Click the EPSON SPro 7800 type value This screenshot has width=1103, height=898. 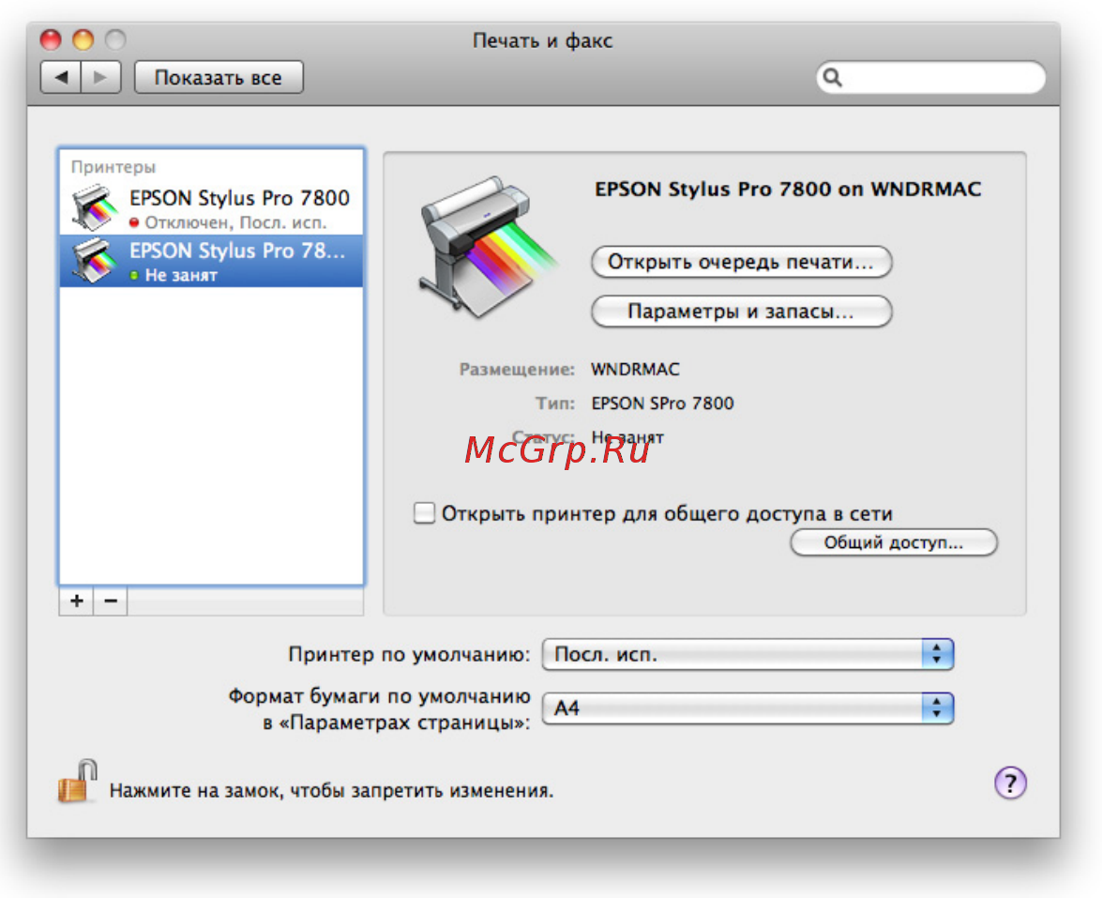pyautogui.click(x=662, y=403)
